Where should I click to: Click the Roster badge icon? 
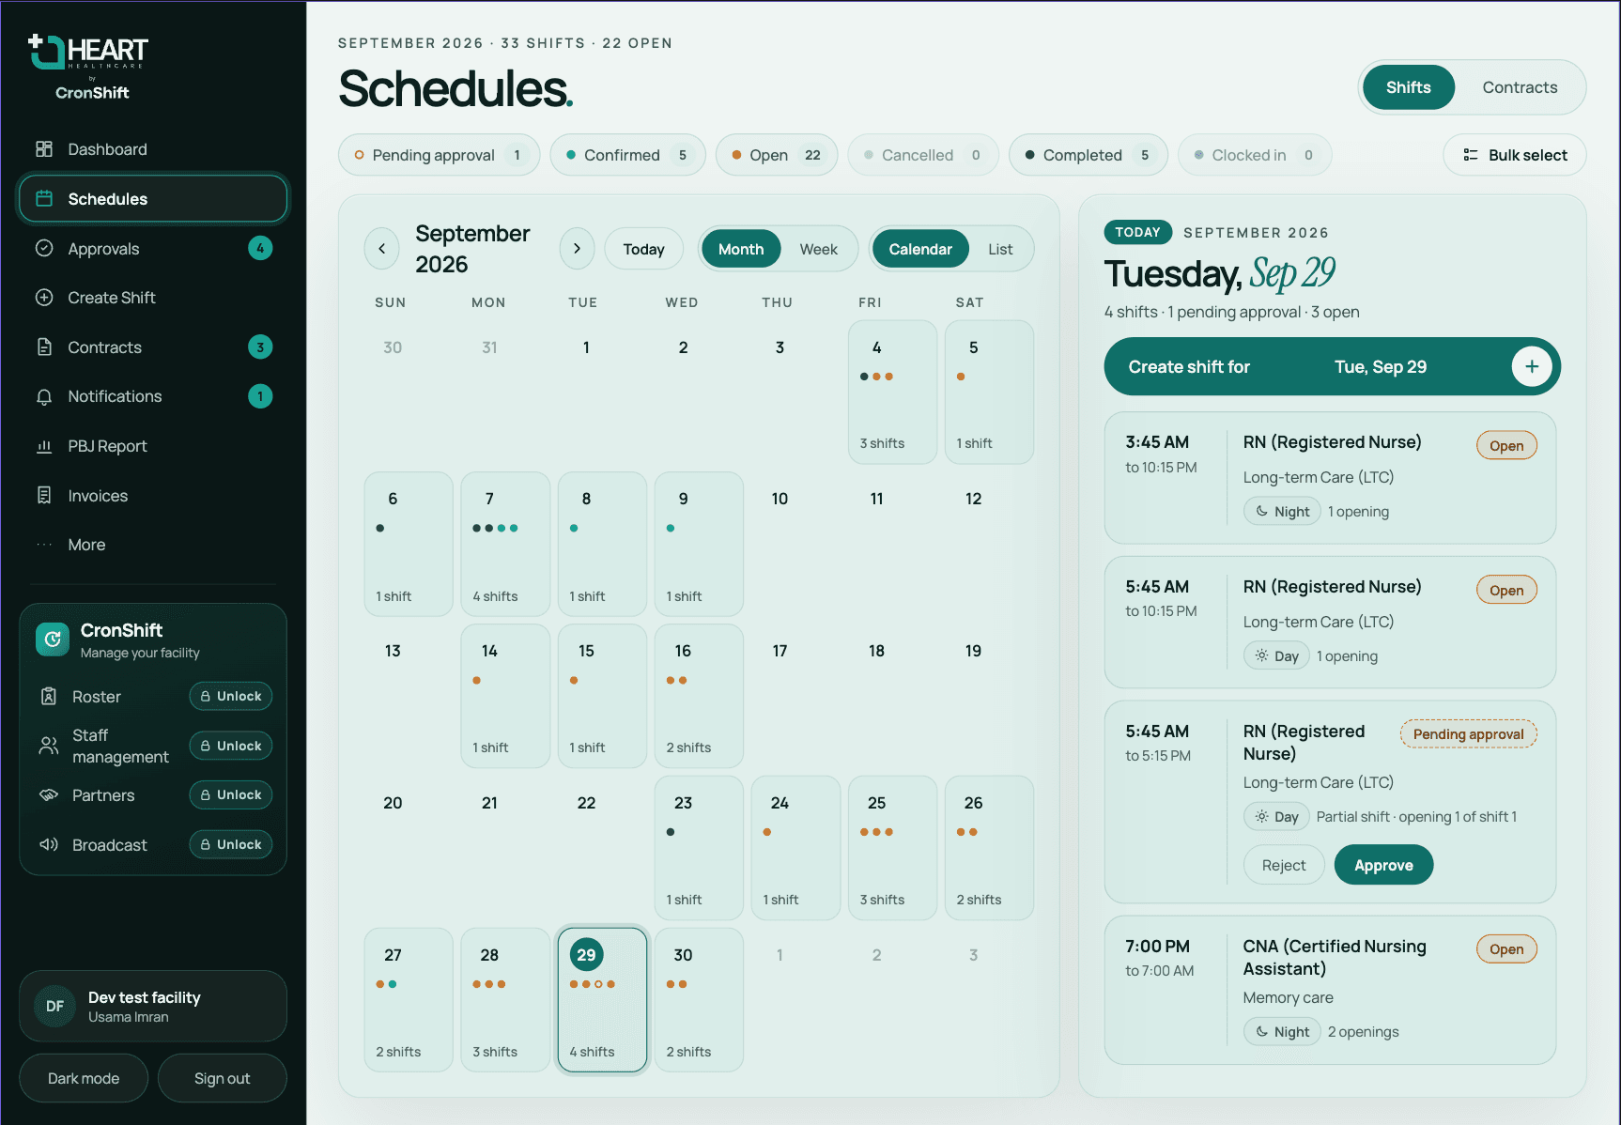coord(49,697)
